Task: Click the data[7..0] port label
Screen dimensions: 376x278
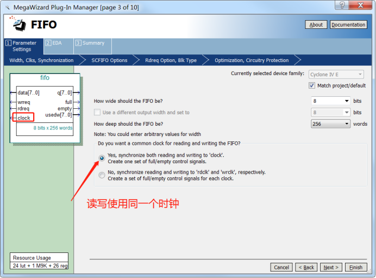Action: (29, 92)
